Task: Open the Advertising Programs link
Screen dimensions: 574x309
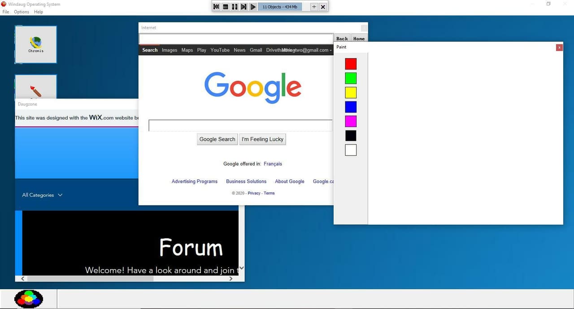Action: click(195, 181)
